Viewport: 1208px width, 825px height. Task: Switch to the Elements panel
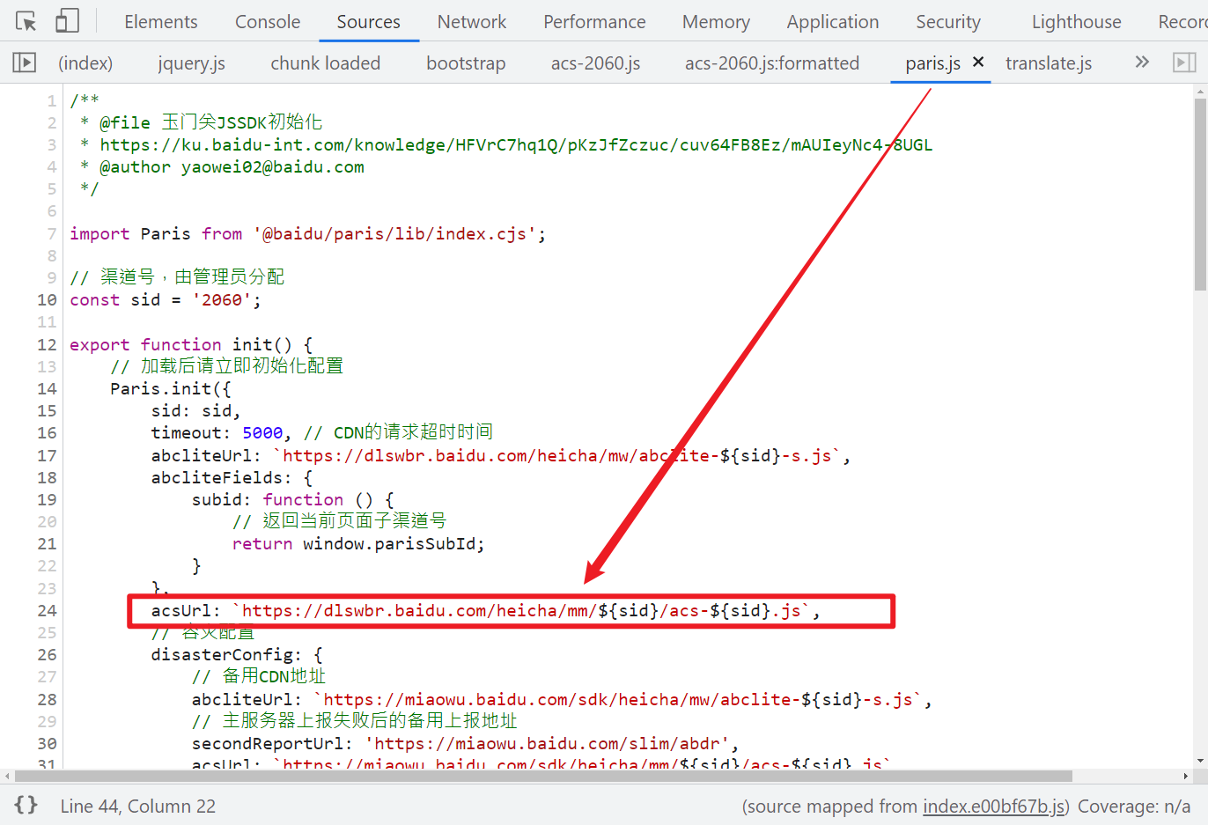(x=160, y=21)
